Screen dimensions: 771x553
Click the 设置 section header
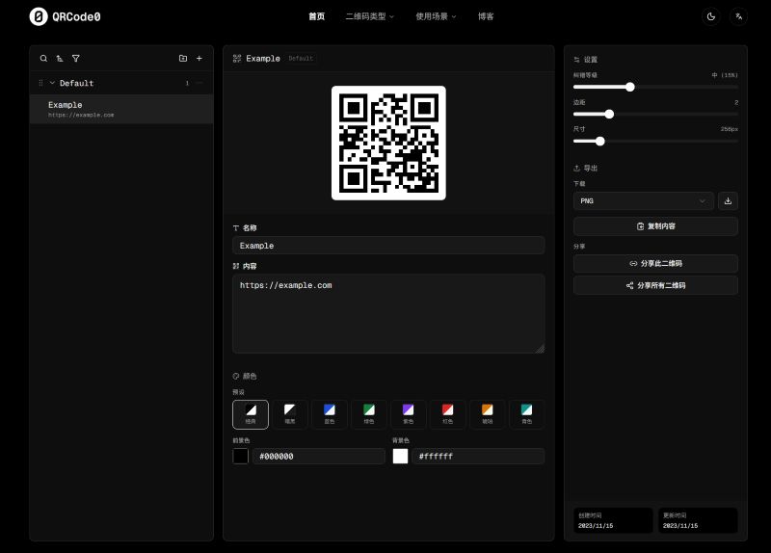tap(586, 60)
